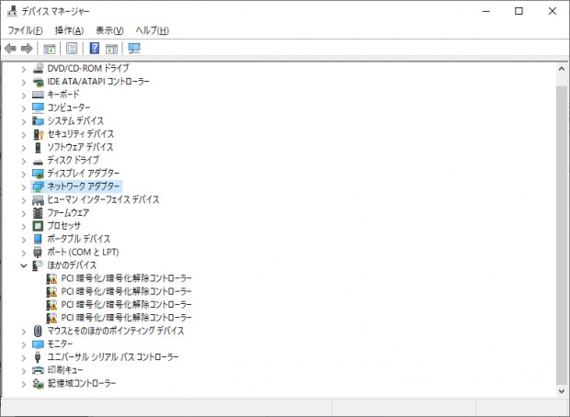This screenshot has height=417, width=570.
Task: Select the fourth PCI 暗号化/暗号化解除コントローラー entry
Action: (126, 318)
